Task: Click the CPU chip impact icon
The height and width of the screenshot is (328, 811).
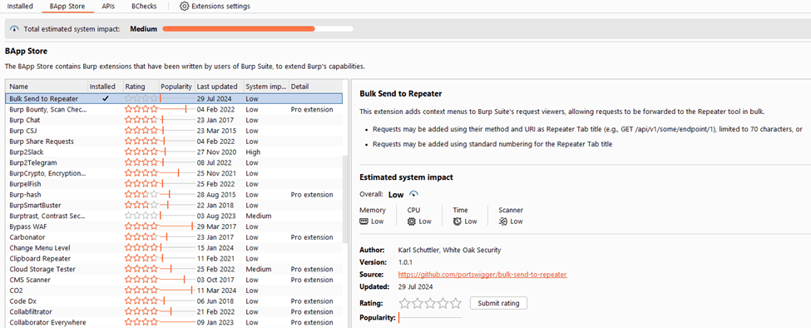Action: (x=412, y=221)
